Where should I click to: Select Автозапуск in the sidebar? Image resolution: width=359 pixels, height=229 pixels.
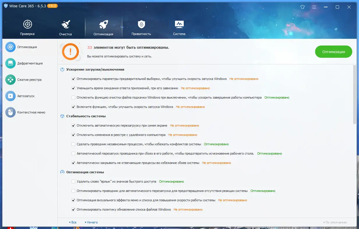[26, 96]
